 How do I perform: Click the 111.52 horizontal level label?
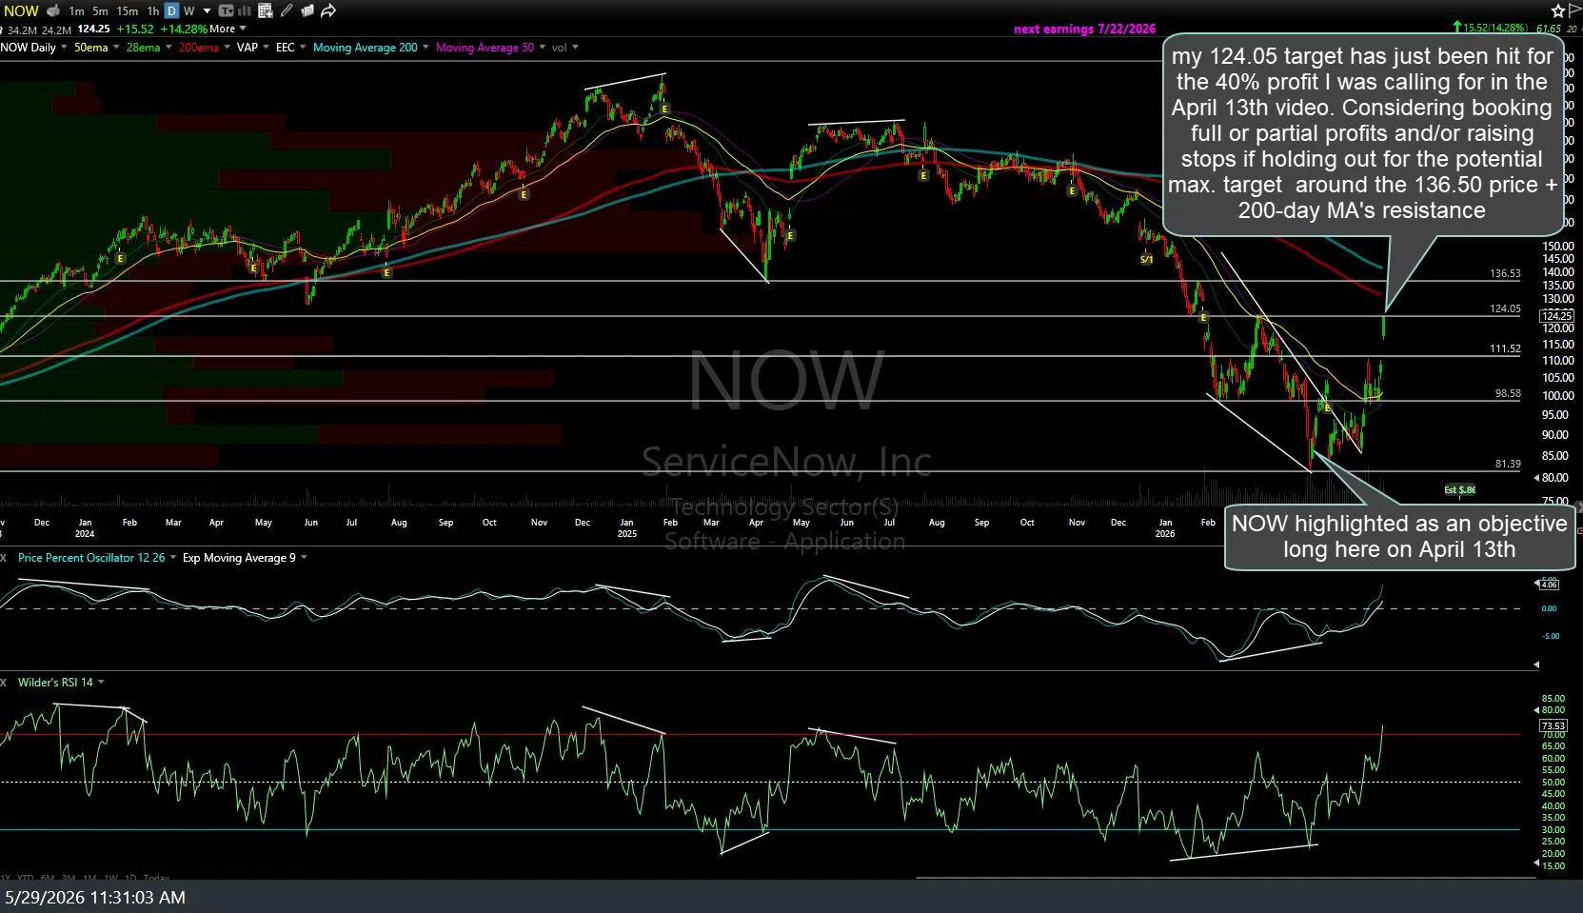click(x=1505, y=349)
